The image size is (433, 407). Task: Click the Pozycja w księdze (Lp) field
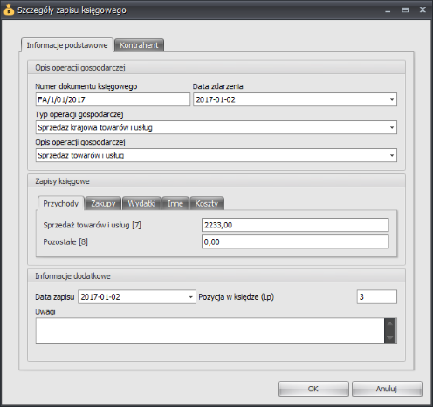click(377, 297)
